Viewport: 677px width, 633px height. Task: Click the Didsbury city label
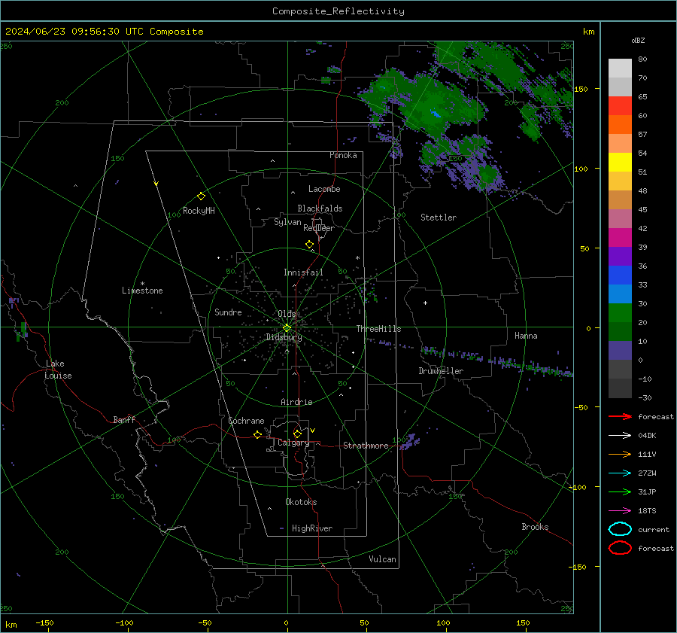click(284, 337)
